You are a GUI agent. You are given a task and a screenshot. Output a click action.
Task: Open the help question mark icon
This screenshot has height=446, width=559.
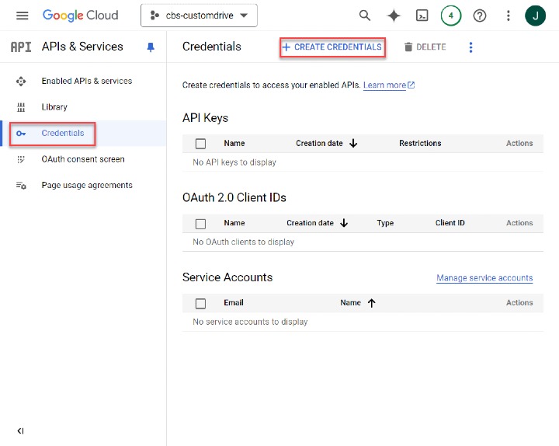pyautogui.click(x=480, y=16)
